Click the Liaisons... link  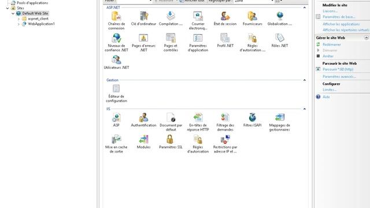pos(330,11)
